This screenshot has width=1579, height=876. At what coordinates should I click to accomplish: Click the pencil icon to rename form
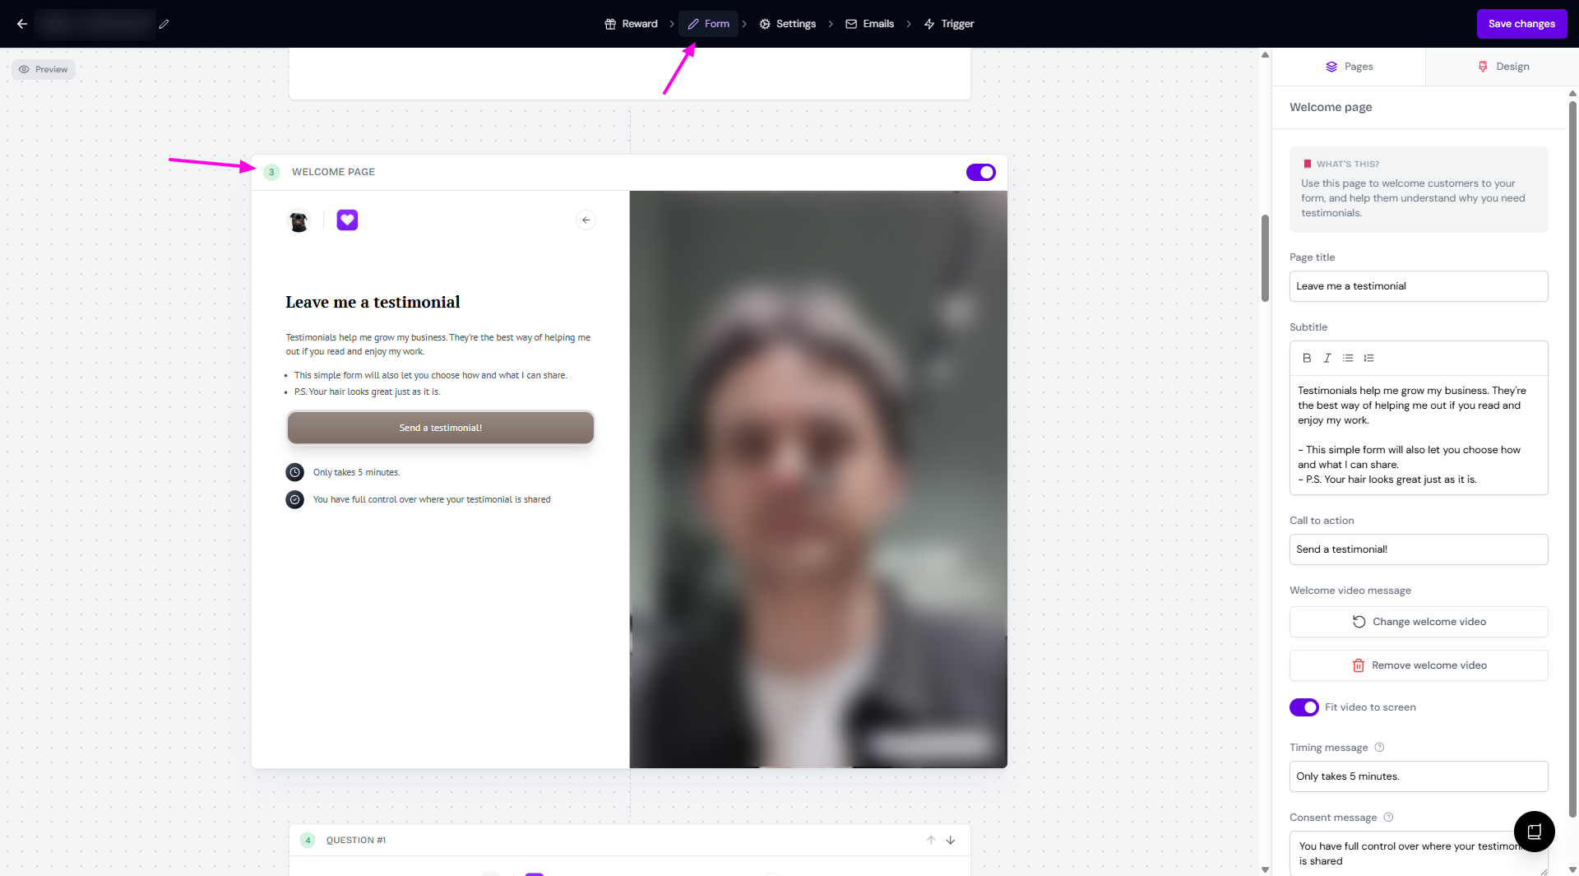(164, 24)
